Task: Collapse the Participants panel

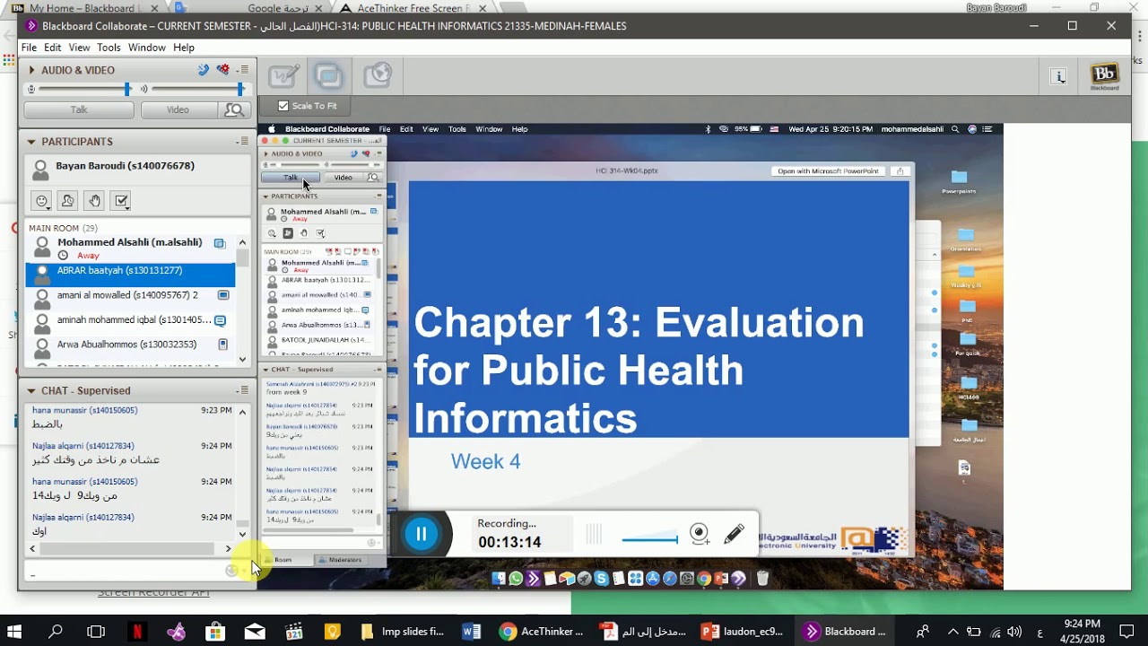Action: 31,142
